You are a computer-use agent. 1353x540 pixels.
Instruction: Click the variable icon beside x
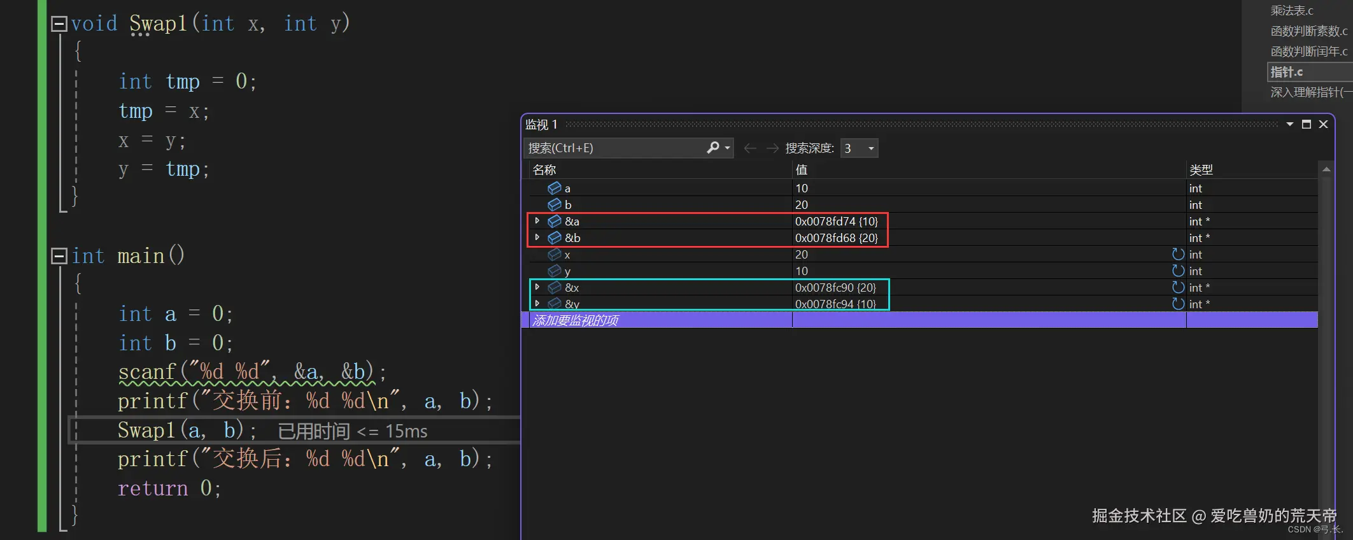point(555,254)
